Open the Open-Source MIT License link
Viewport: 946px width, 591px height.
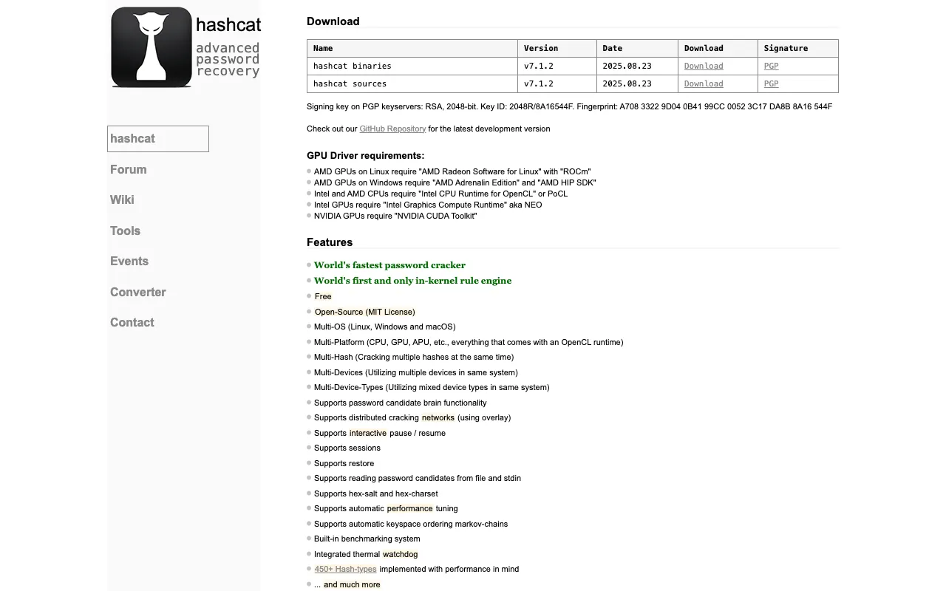click(364, 312)
